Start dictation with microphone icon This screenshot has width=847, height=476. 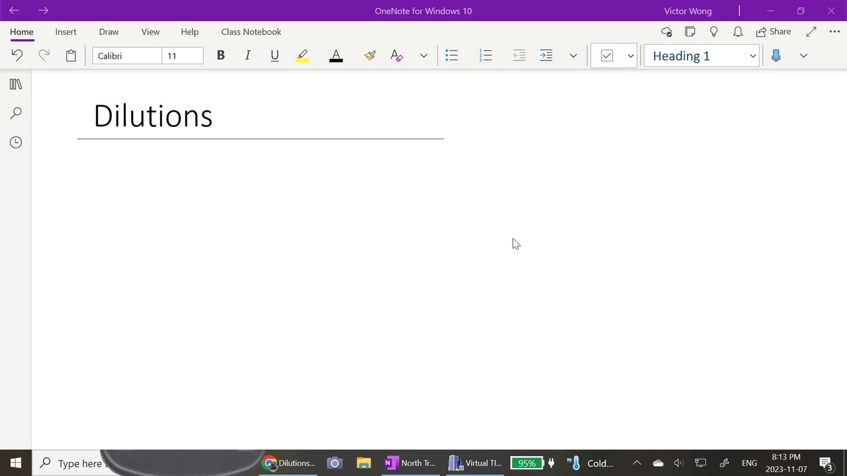[x=776, y=56]
